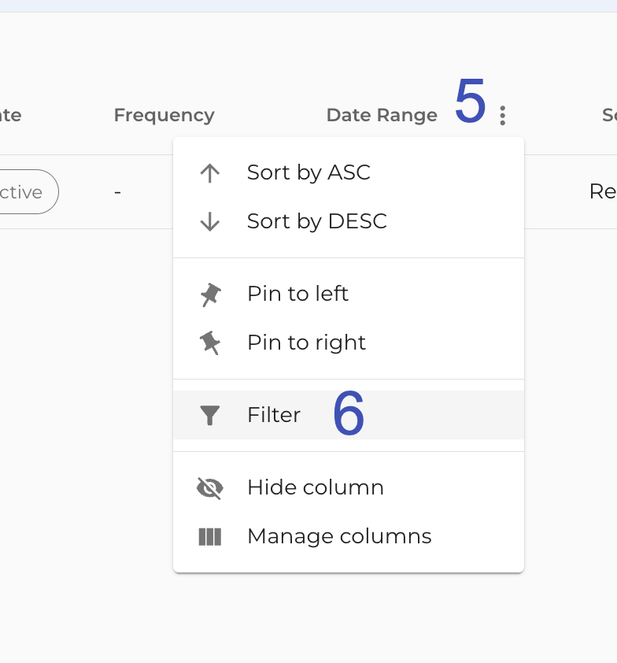The width and height of the screenshot is (617, 663).
Task: Click the pushpin icon beside Pin to left
Action: 210,294
